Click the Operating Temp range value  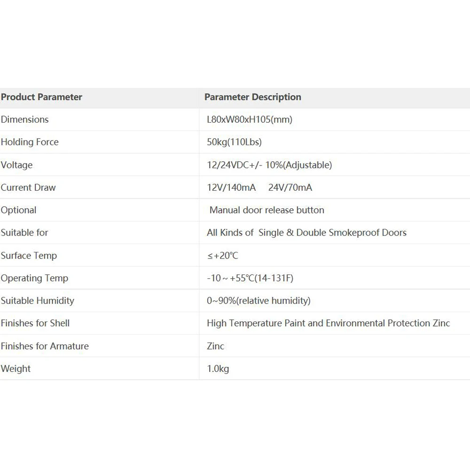[250, 278]
